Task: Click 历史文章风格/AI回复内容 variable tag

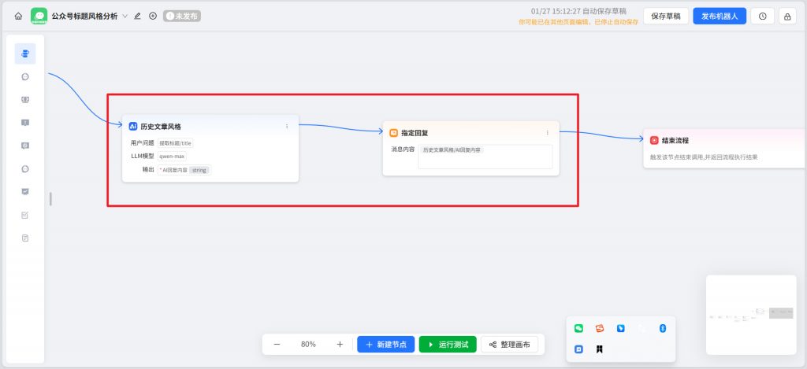Action: click(452, 149)
